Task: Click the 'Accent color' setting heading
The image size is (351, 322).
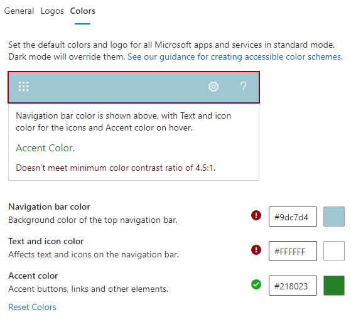Action: coord(33,276)
